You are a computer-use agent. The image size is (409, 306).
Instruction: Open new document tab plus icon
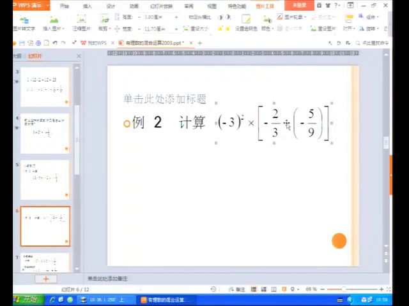(199, 43)
